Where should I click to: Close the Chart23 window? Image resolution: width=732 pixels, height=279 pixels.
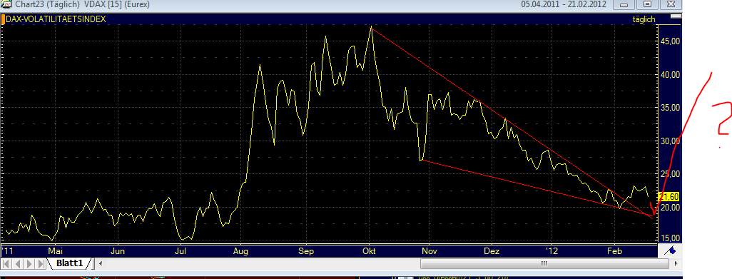point(671,4)
